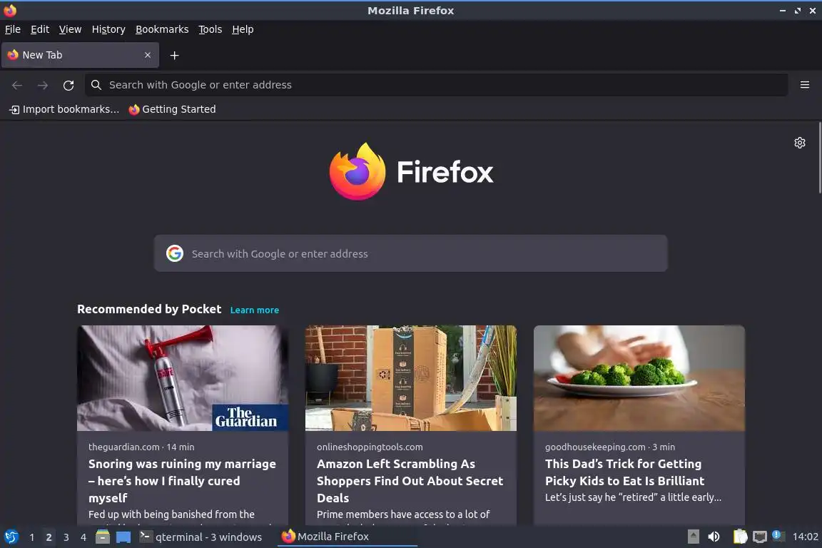Open the Edit menu
This screenshot has width=822, height=548.
click(40, 29)
